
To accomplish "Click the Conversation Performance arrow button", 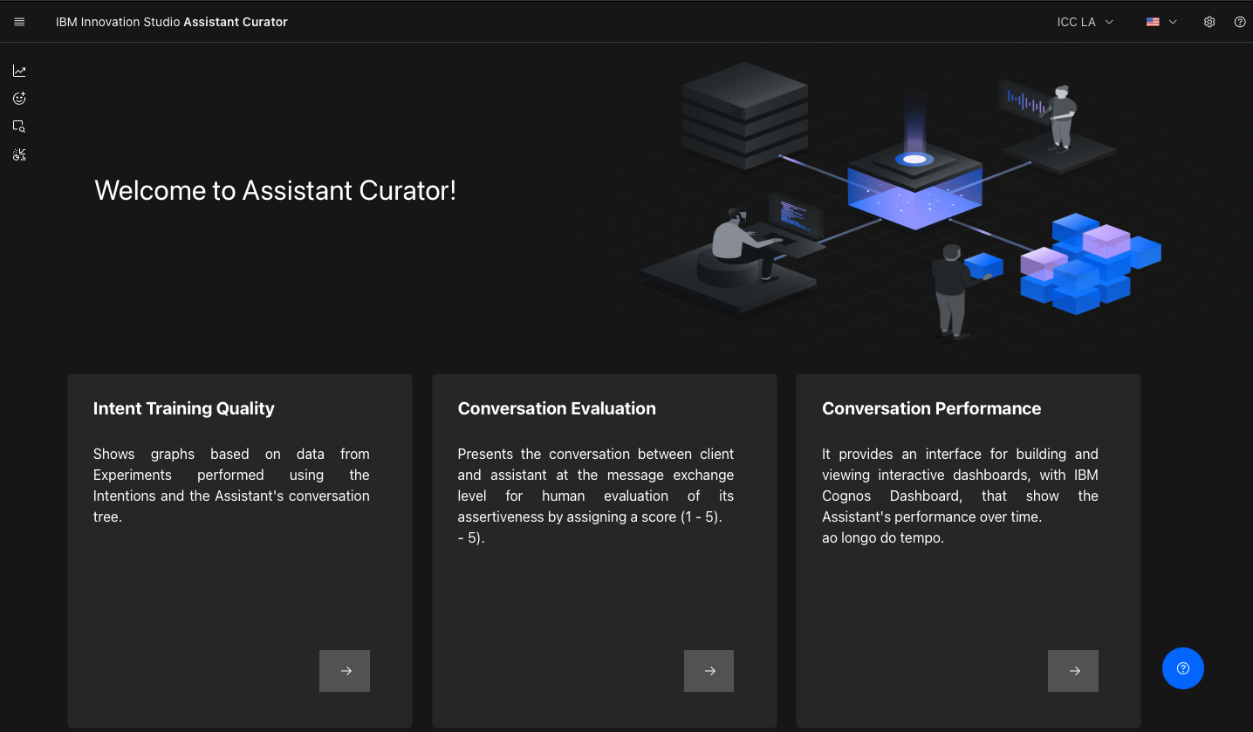I will coord(1072,670).
